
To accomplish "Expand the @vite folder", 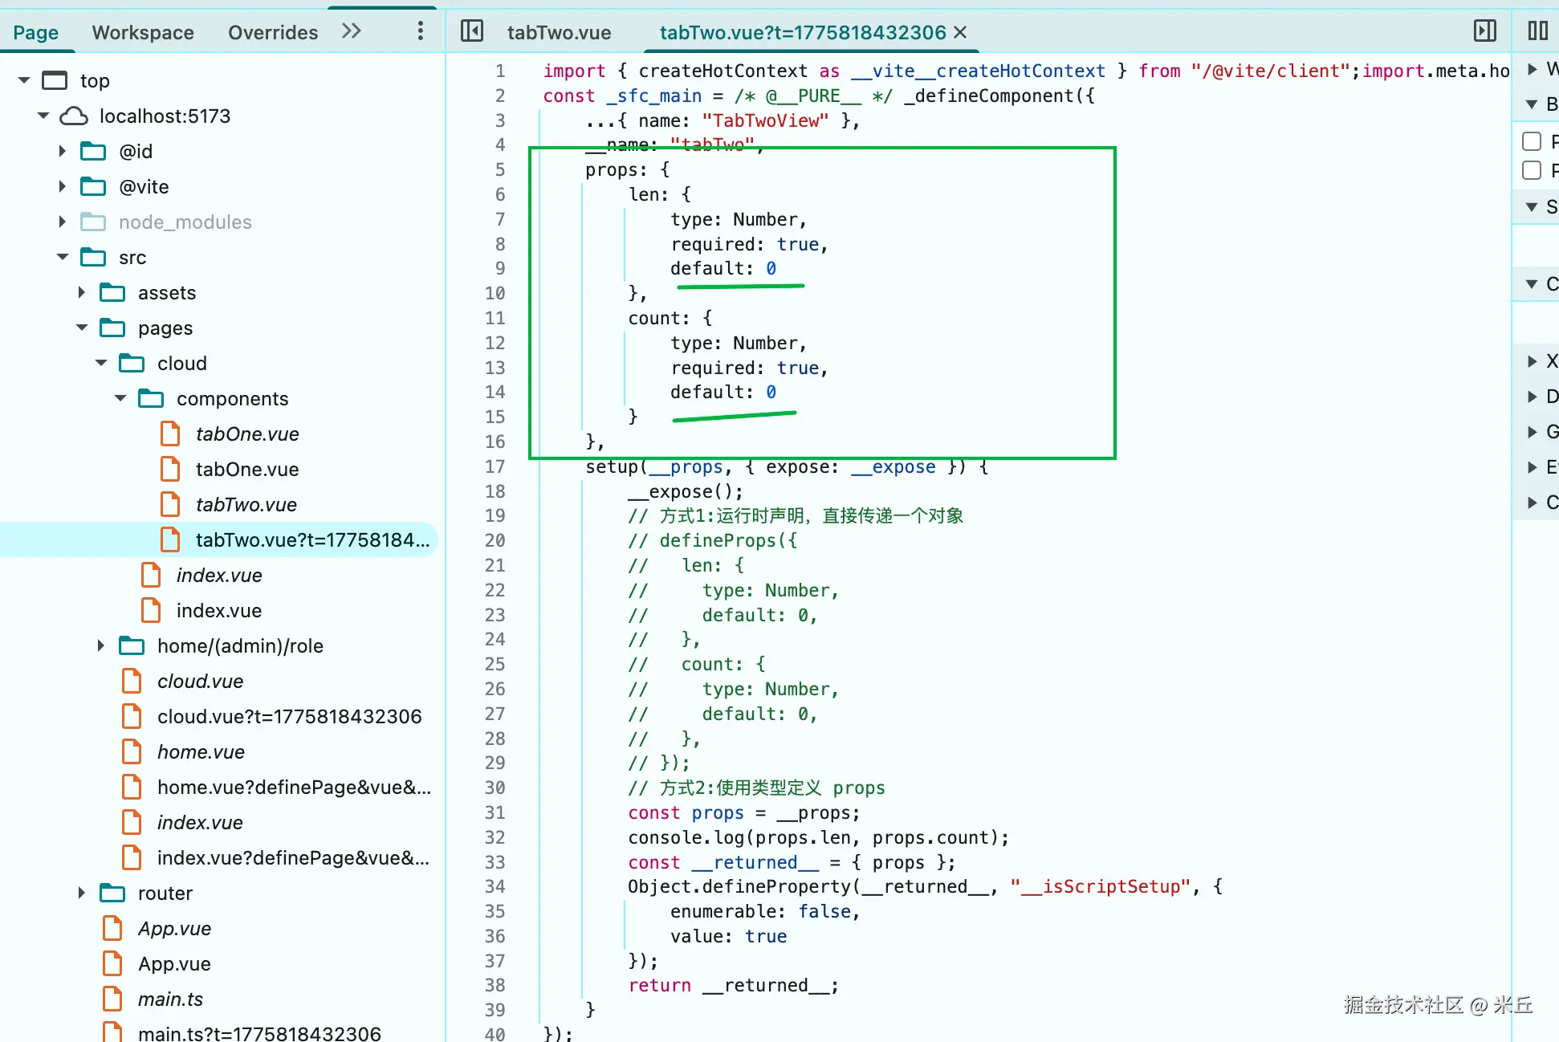I will click(x=63, y=187).
